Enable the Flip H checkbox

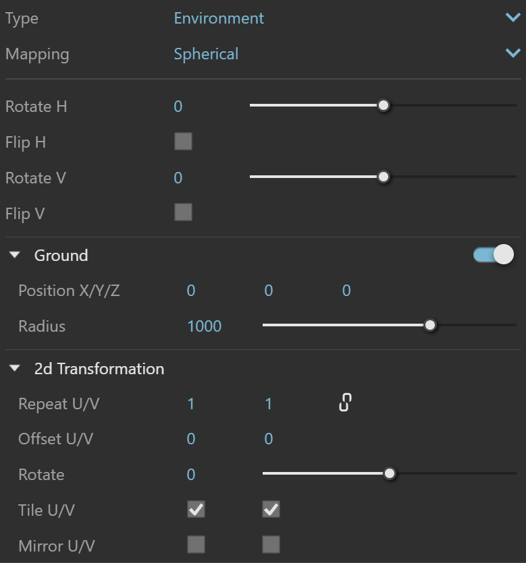184,142
